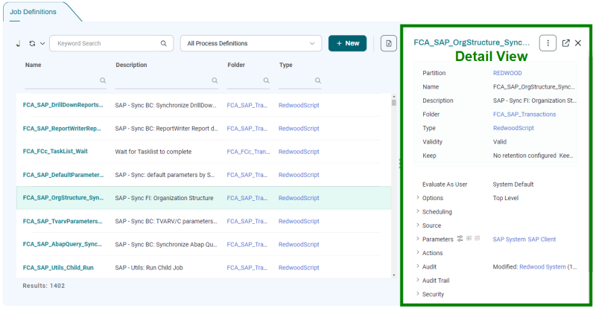
Task: Open the REDWOOD partition link
Action: pyautogui.click(x=507, y=74)
